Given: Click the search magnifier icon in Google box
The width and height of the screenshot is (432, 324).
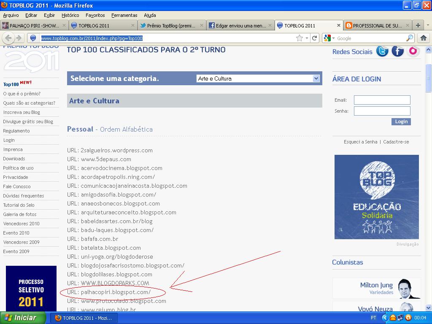Looking at the screenshot, I should (x=410, y=38).
